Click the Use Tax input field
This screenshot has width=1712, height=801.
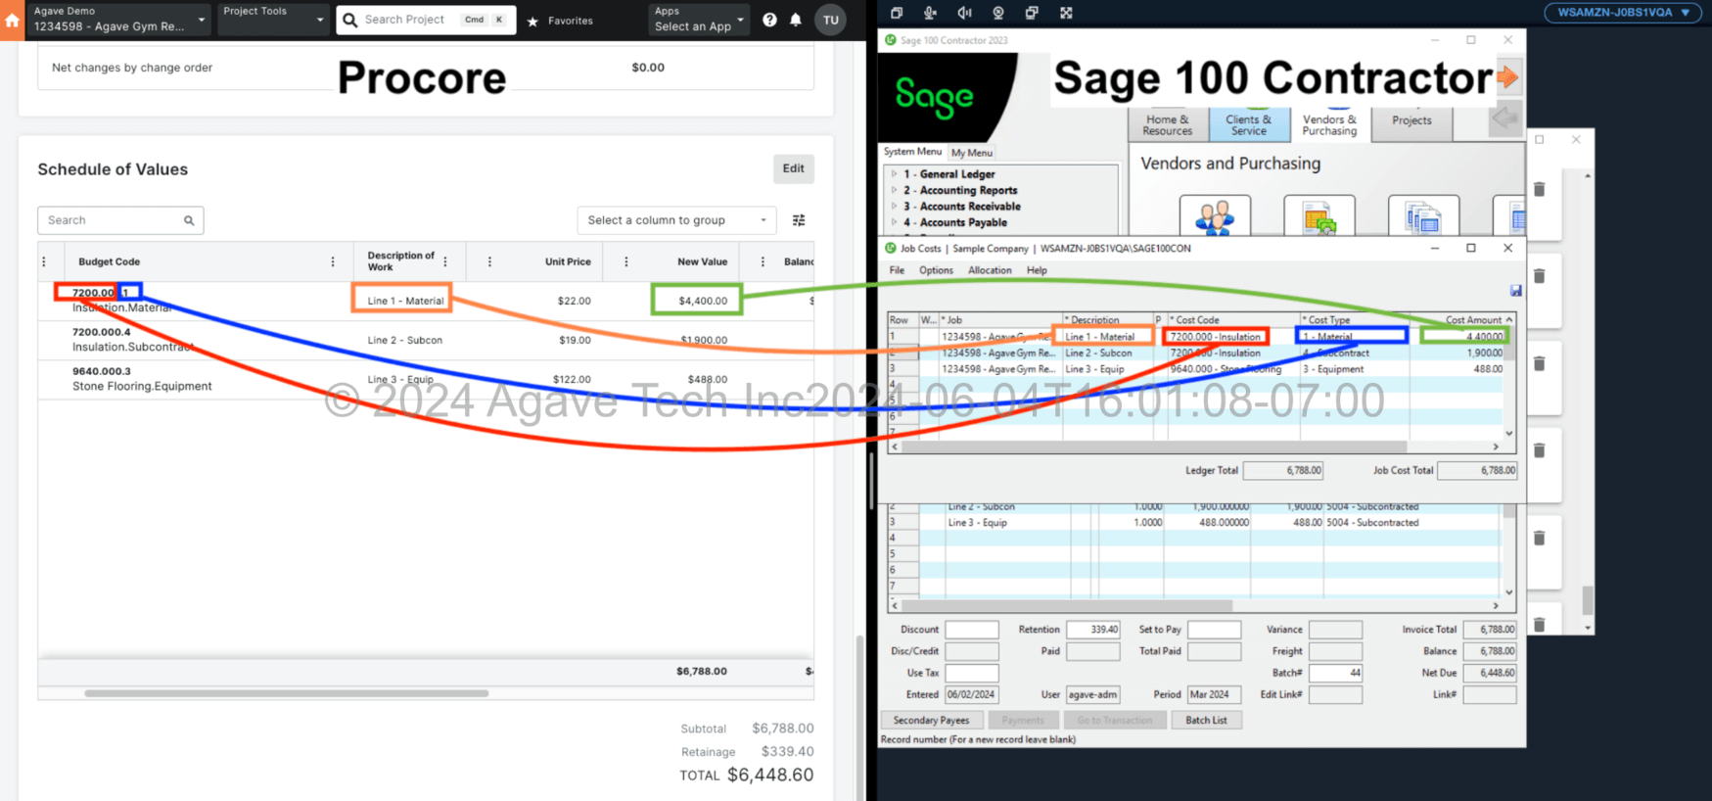pos(971,673)
